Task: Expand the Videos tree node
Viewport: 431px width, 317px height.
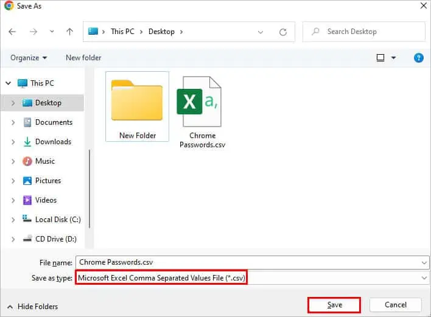Action: 13,200
